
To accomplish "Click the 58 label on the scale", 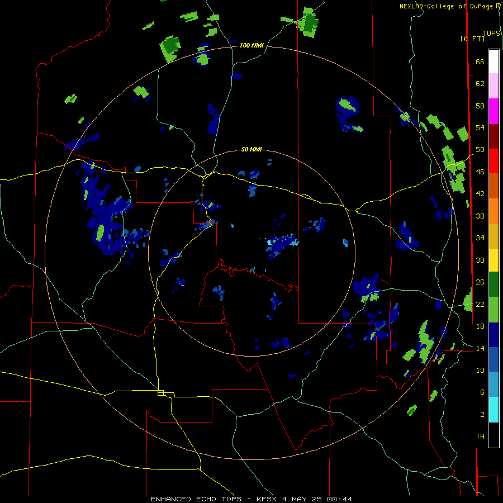I will [x=480, y=106].
